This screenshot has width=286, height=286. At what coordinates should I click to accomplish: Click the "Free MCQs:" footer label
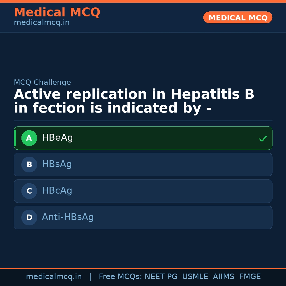[x=120, y=277]
